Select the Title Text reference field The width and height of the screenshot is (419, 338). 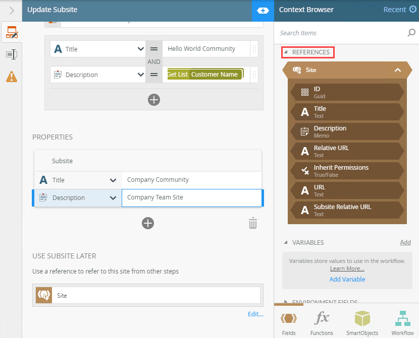347,112
